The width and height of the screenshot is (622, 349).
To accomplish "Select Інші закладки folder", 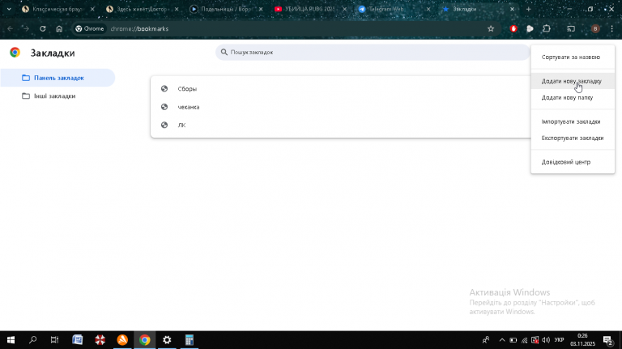I will point(58,96).
